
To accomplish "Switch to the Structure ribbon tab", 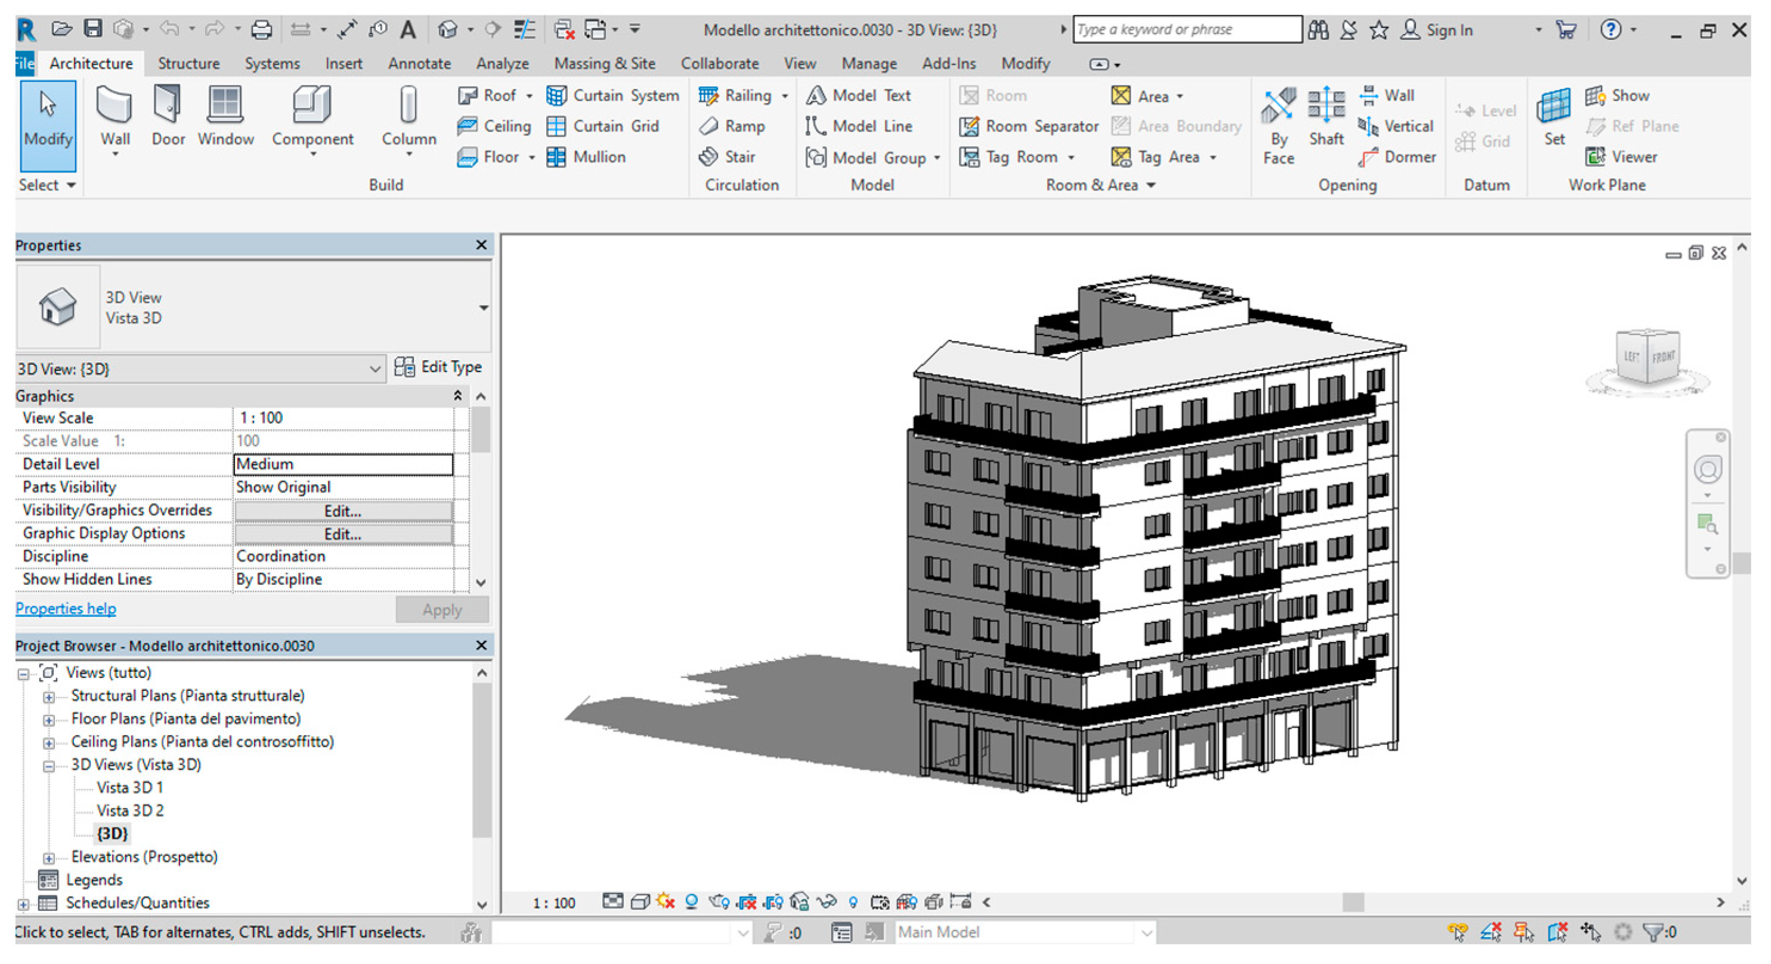I will click(188, 63).
